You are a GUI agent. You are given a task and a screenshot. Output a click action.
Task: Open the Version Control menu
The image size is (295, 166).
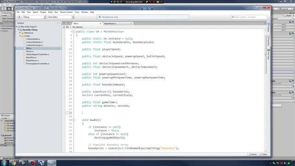pos(66,12)
